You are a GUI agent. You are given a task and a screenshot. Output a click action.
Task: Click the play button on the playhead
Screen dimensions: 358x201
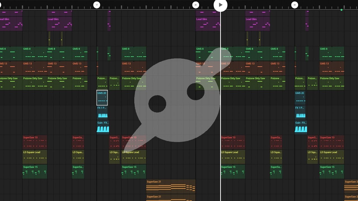tap(220, 5)
